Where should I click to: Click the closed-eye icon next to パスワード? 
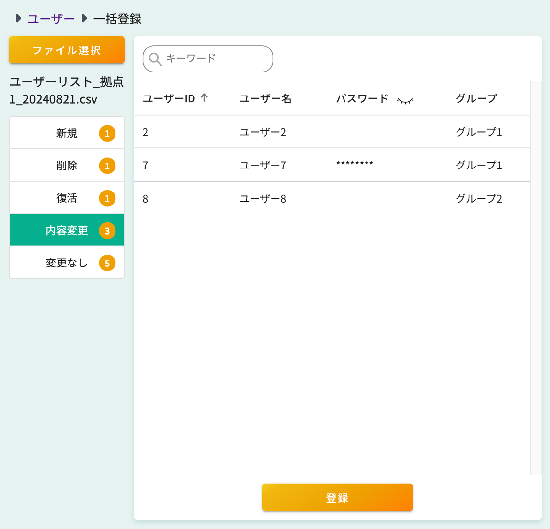[x=405, y=99]
